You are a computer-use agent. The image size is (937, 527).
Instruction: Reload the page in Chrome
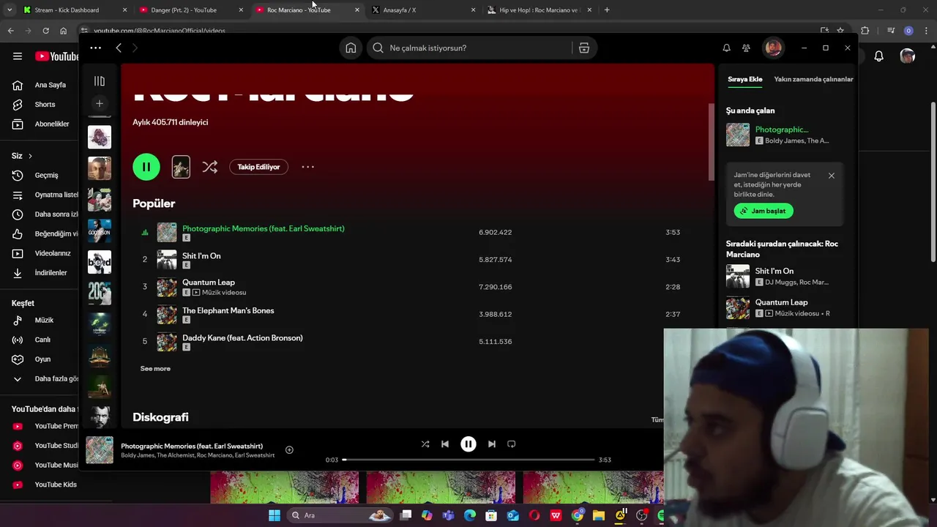(45, 31)
